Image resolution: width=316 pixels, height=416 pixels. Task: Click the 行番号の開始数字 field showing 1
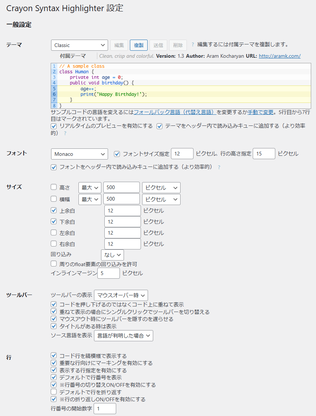pos(105,409)
